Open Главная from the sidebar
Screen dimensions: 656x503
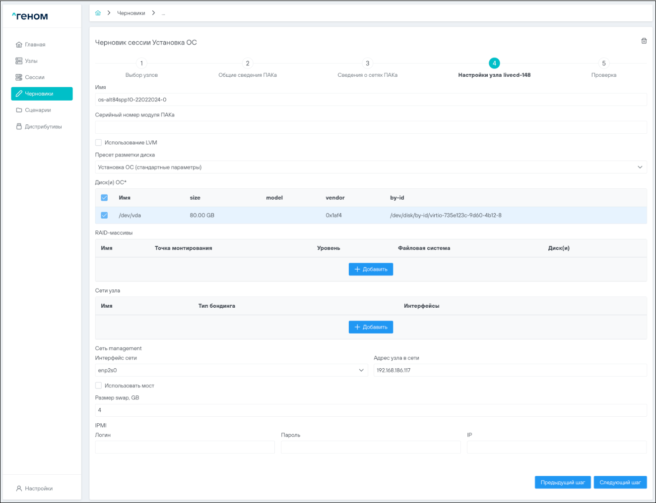[x=35, y=45]
